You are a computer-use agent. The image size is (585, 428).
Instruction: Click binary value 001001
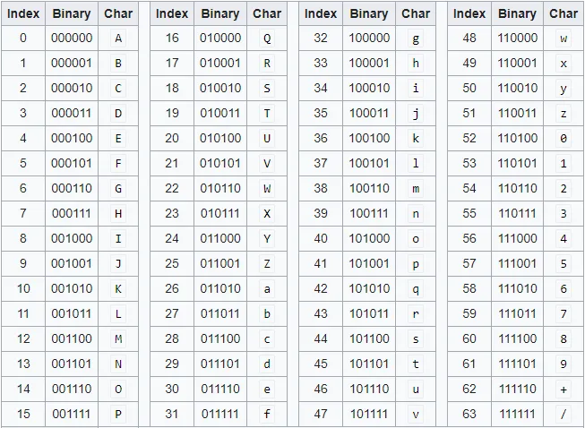(x=72, y=263)
